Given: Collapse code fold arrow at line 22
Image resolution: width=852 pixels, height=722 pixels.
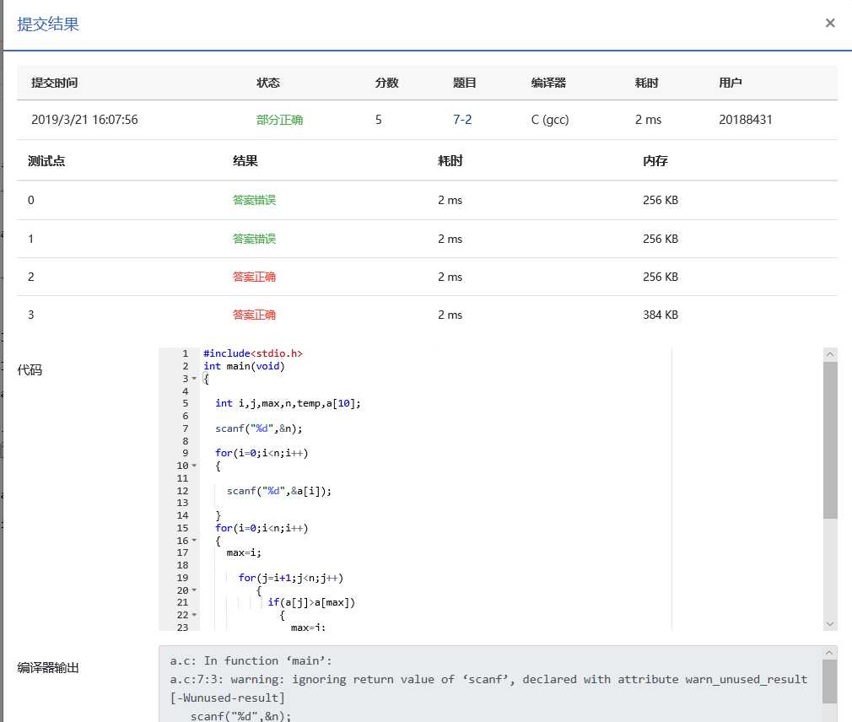Looking at the screenshot, I should coord(194,615).
